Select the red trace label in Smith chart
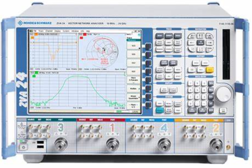 (x=85, y=34)
